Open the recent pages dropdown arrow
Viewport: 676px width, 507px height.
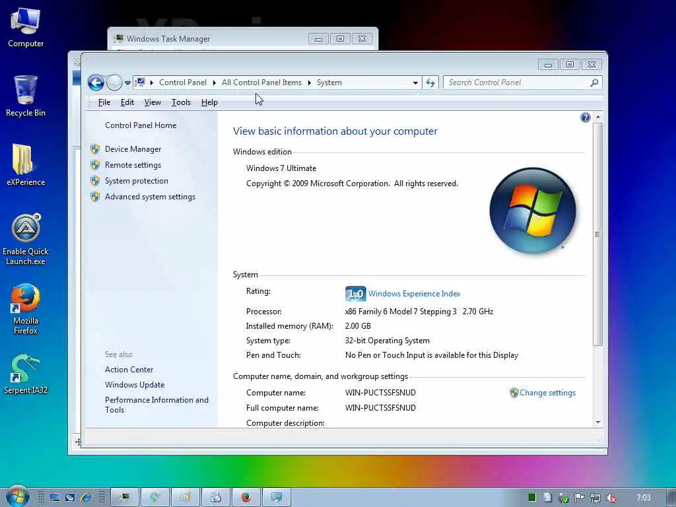[x=127, y=83]
